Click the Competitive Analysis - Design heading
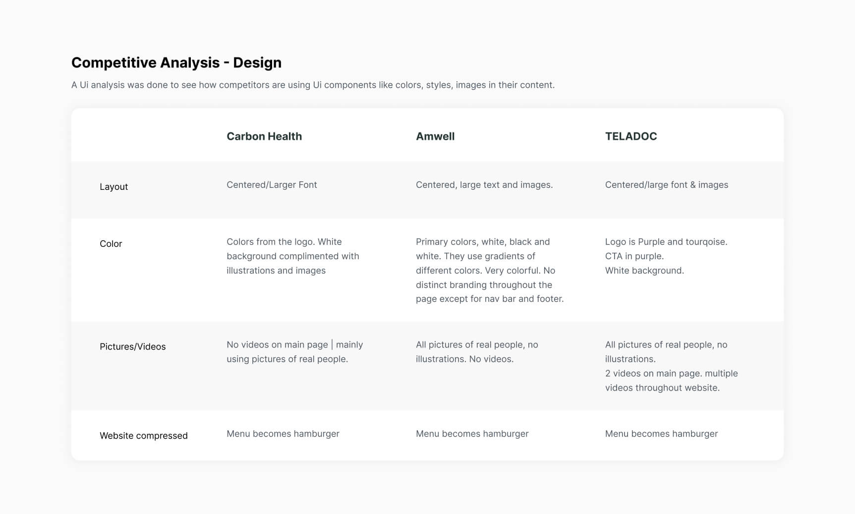Screen dimensions: 855x514 [176, 62]
